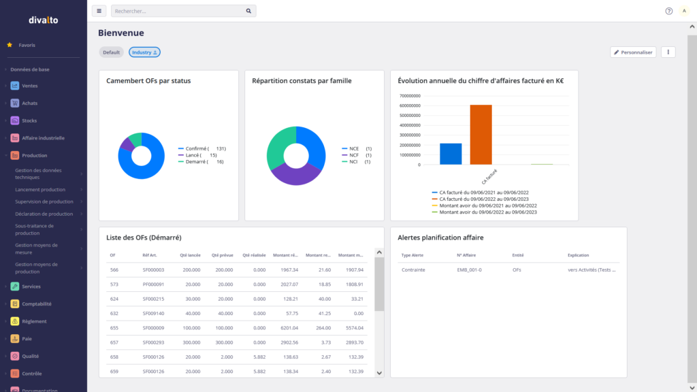Open the user avatar menu
697x392 pixels.
(x=684, y=11)
